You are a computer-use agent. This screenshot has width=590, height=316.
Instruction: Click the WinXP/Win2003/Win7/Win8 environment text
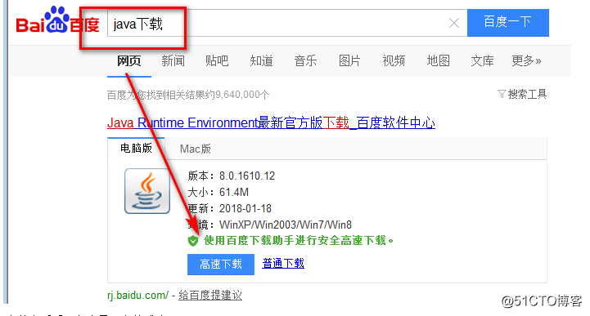pyautogui.click(x=286, y=225)
